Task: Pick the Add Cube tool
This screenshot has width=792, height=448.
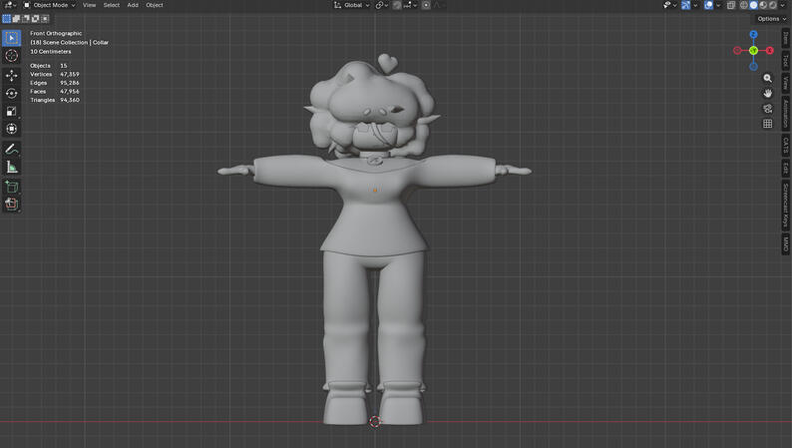Action: click(12, 187)
